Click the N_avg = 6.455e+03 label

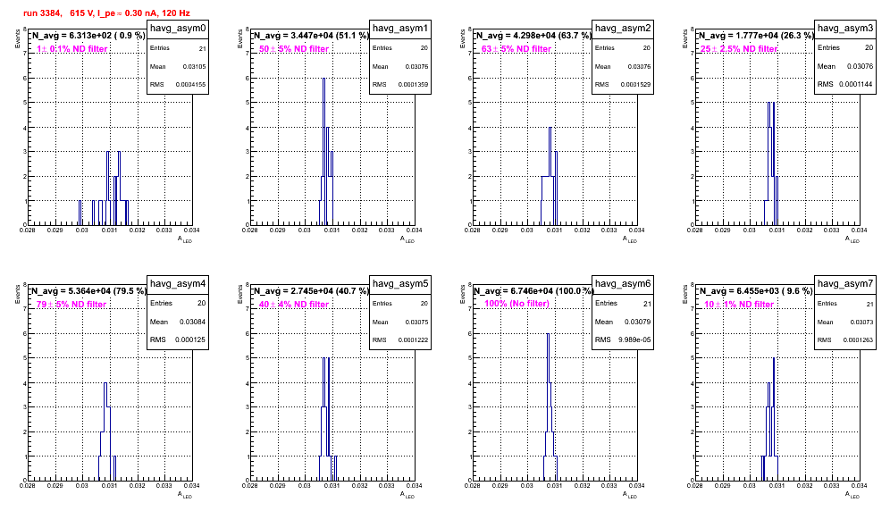pos(756,290)
